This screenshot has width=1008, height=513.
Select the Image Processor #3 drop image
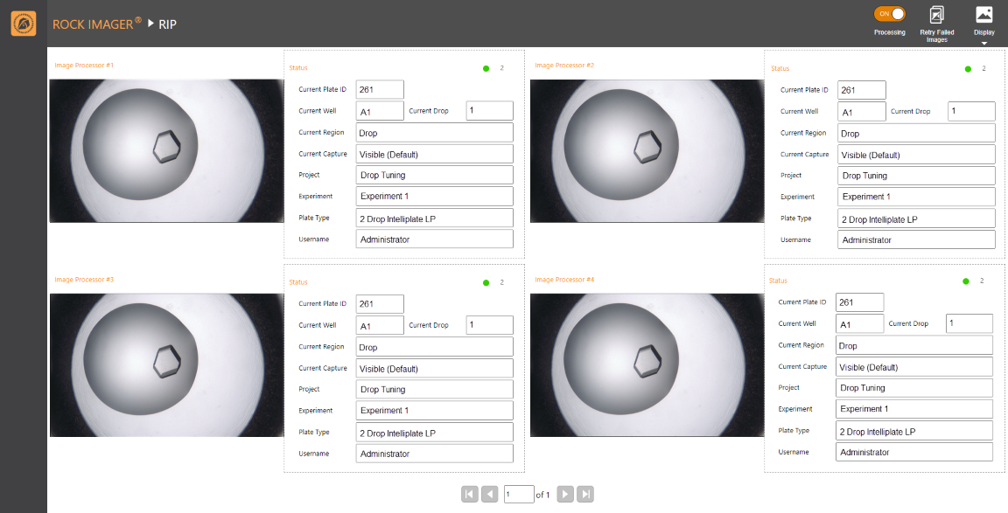[x=166, y=364]
